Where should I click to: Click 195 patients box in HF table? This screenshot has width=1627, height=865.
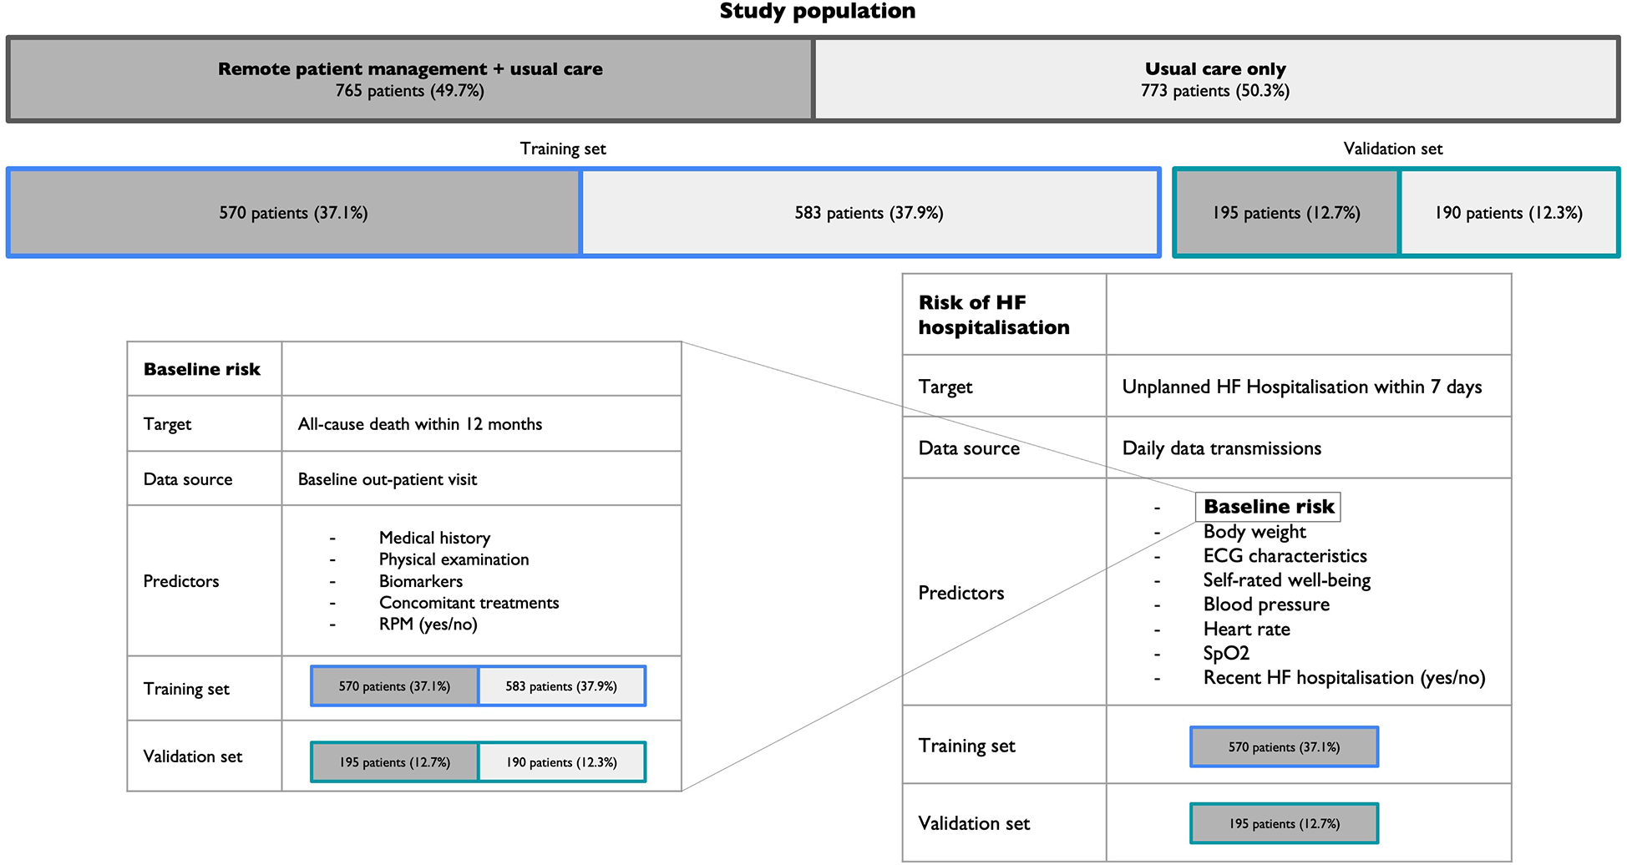pos(1284,823)
